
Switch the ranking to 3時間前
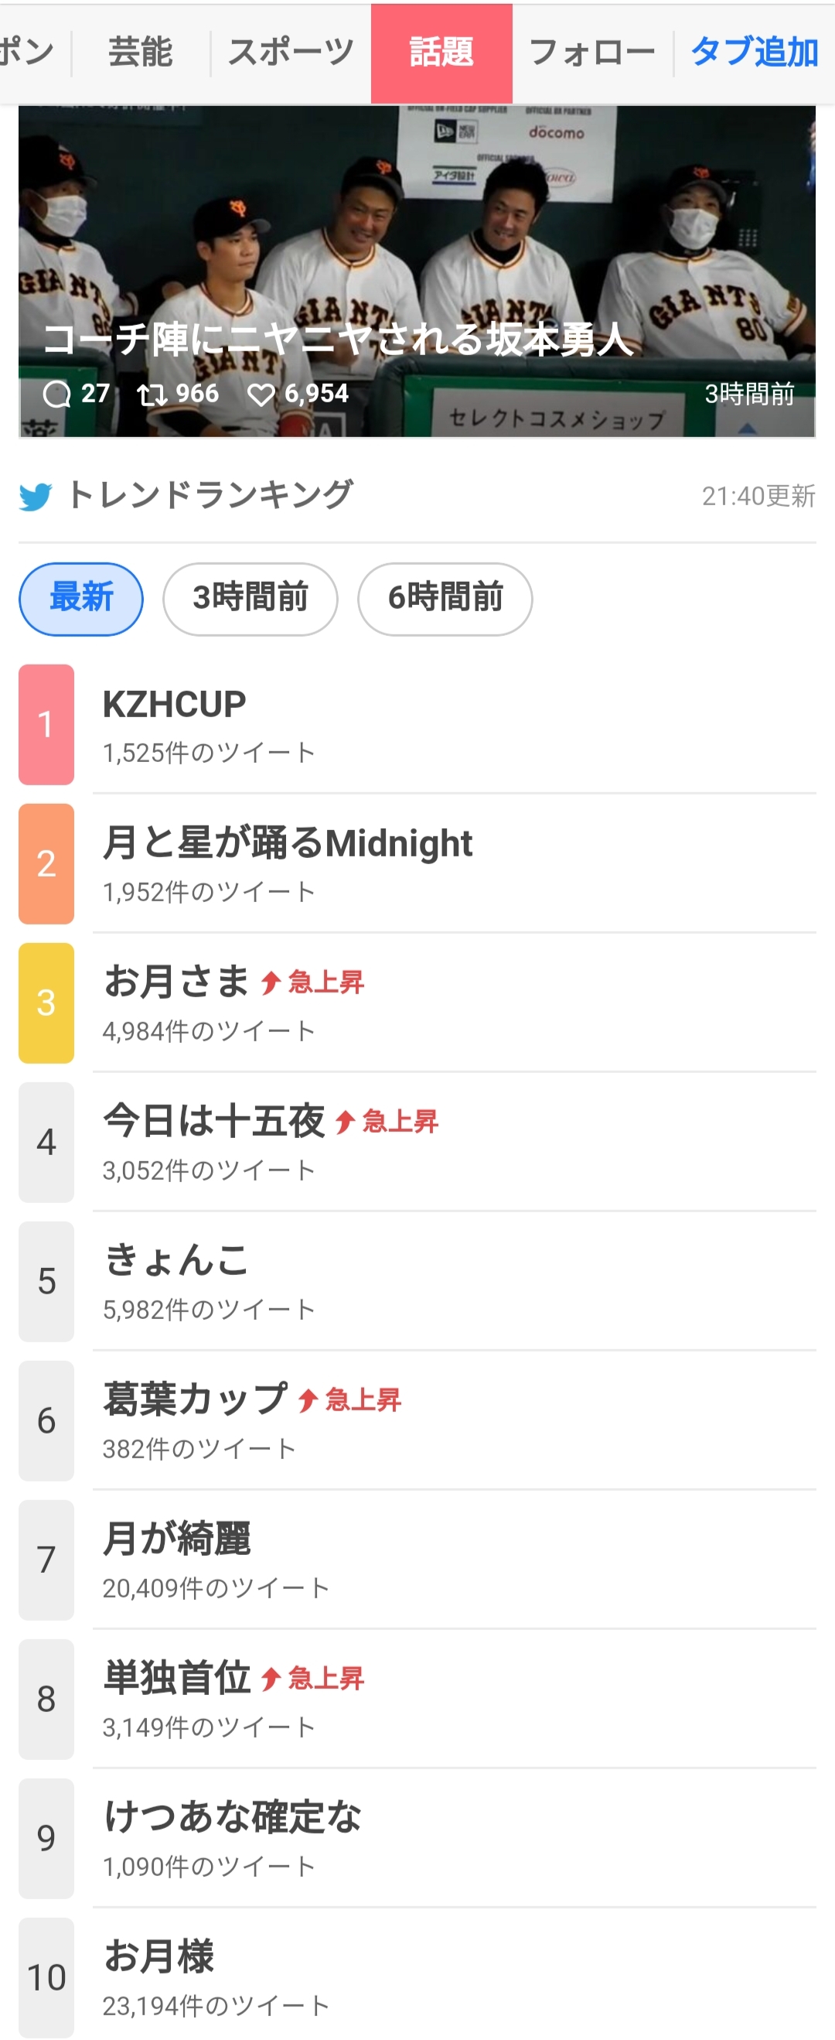pos(250,599)
